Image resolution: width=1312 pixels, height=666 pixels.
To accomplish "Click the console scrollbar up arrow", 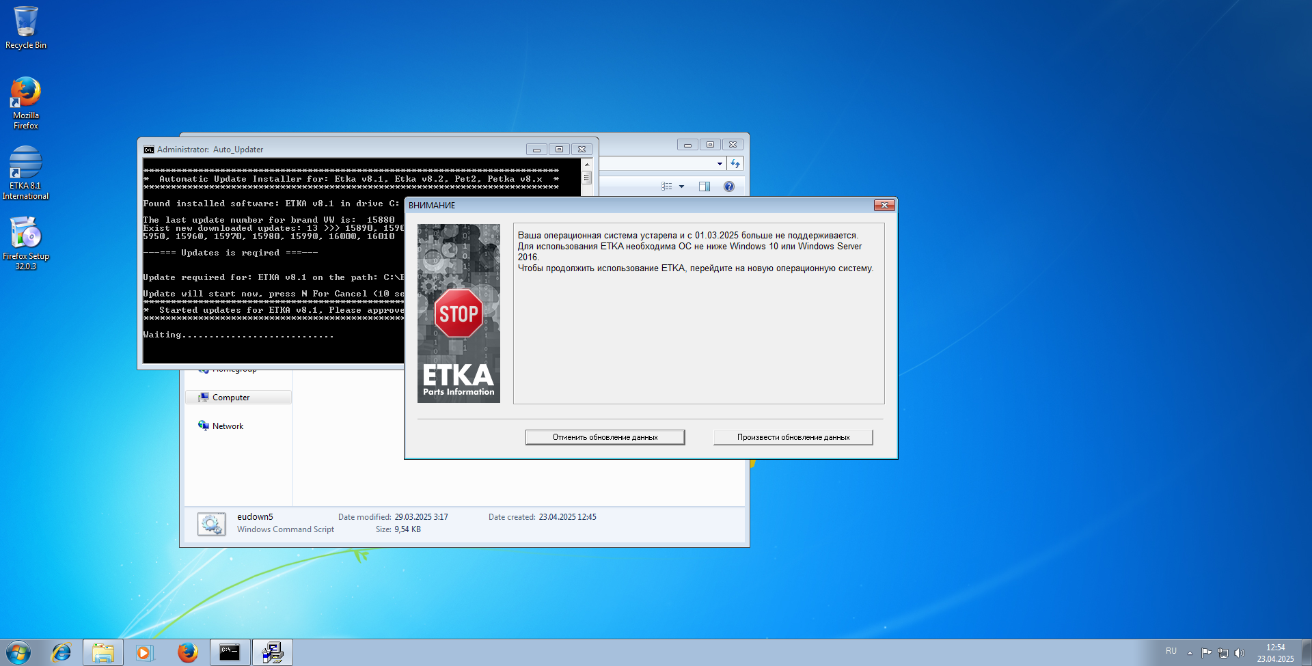I will pos(586,165).
